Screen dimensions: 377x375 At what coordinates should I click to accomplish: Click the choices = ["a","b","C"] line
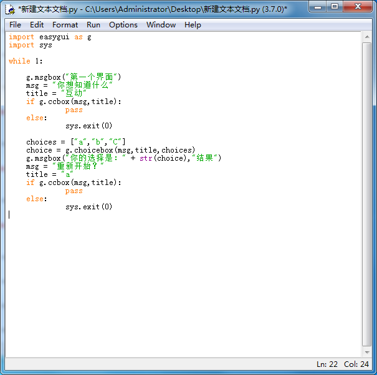coord(76,142)
